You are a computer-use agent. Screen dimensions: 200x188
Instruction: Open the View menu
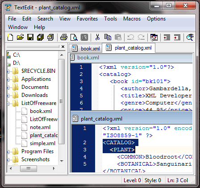pyautogui.click(x=65, y=19)
